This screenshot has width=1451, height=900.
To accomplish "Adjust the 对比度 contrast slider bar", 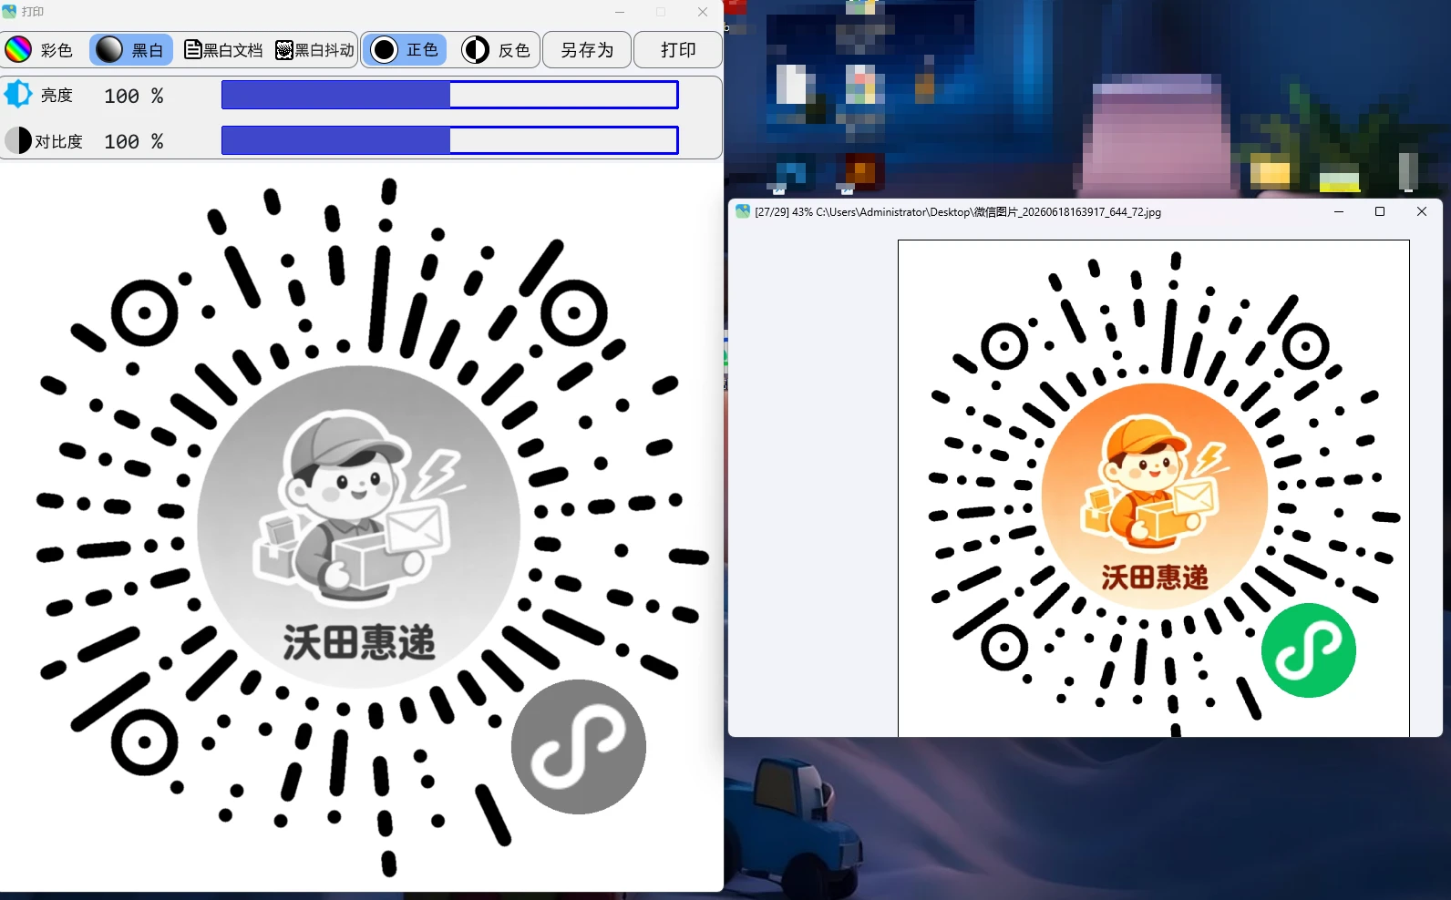I will (449, 140).
